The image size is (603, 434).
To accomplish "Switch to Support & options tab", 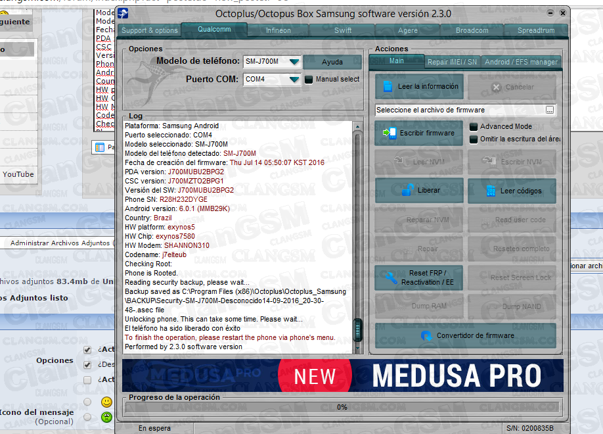I will (150, 30).
